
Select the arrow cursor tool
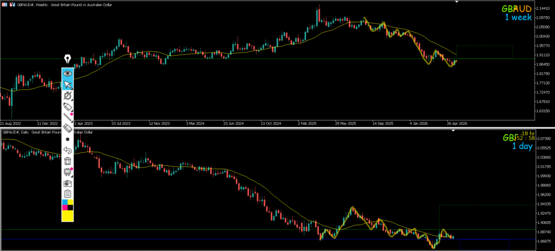(x=68, y=85)
